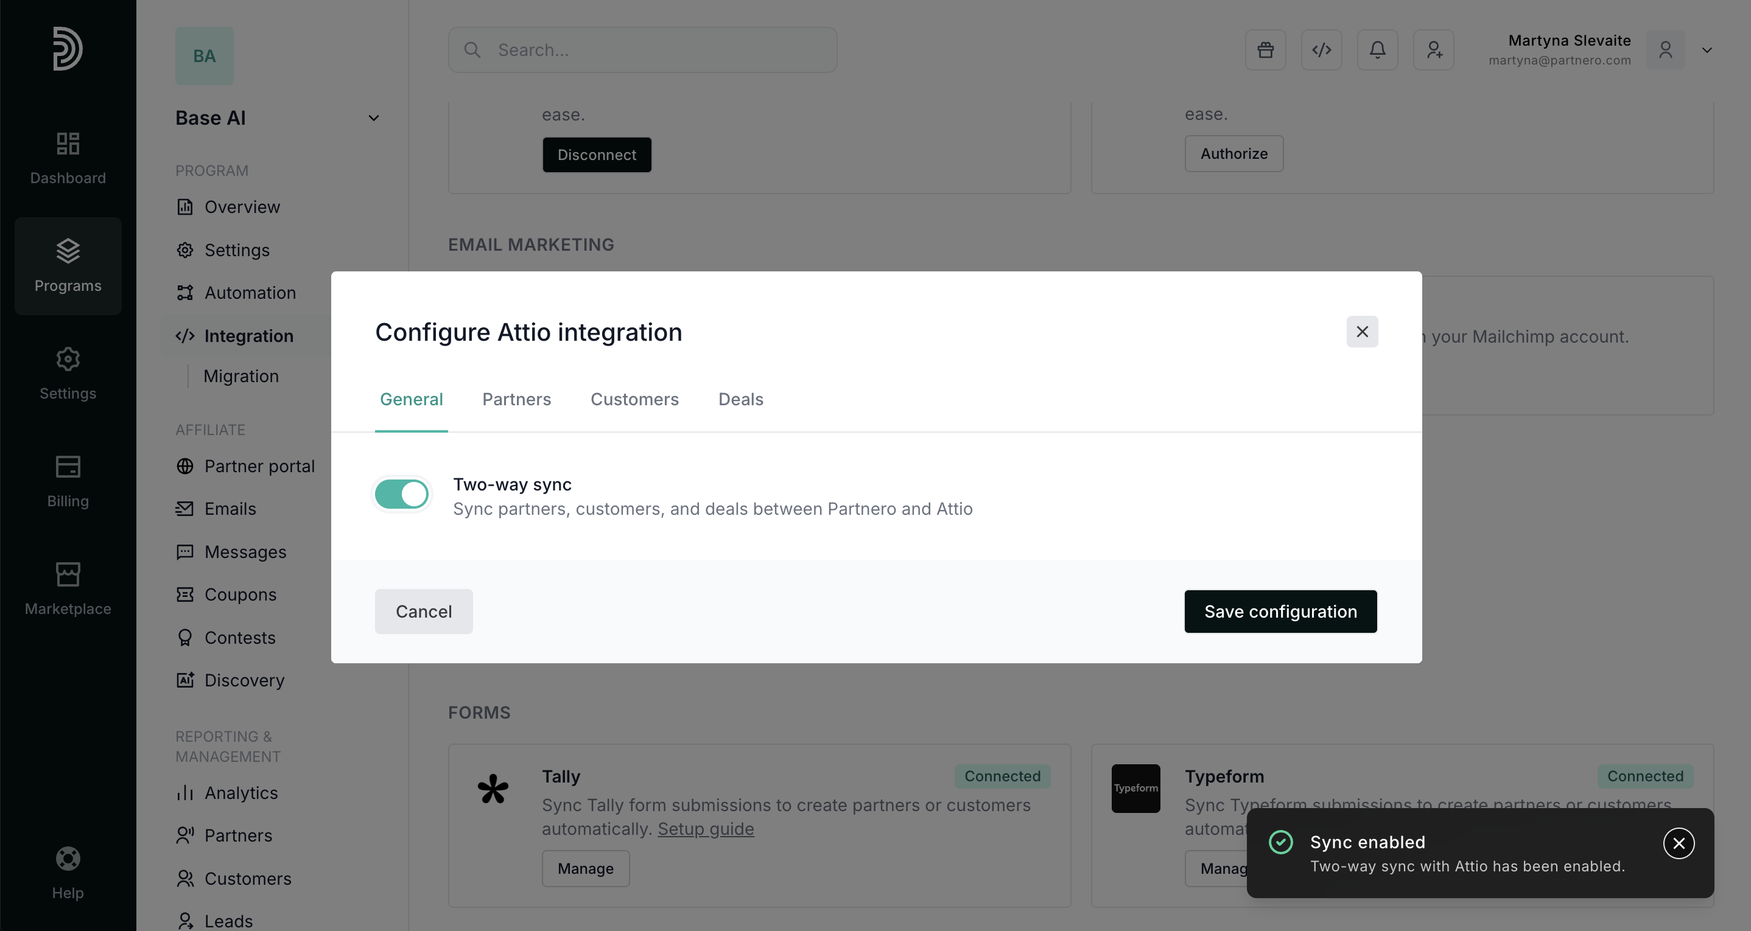Open the Tally Setup guide link

pyautogui.click(x=705, y=829)
